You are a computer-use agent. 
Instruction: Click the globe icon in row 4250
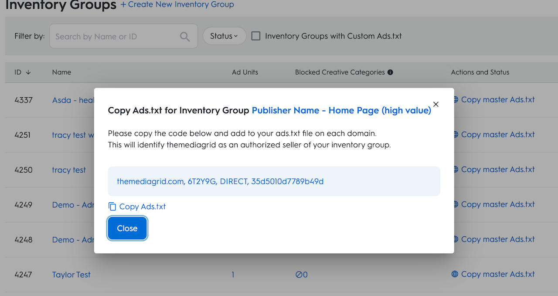(456, 170)
